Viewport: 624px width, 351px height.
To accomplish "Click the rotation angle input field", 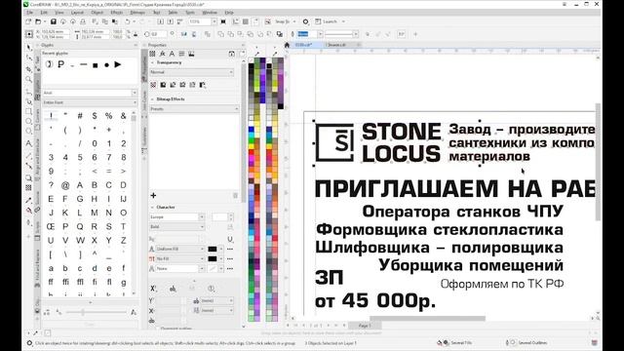I will pos(158,34).
